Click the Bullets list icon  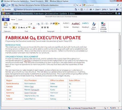click(42, 24)
